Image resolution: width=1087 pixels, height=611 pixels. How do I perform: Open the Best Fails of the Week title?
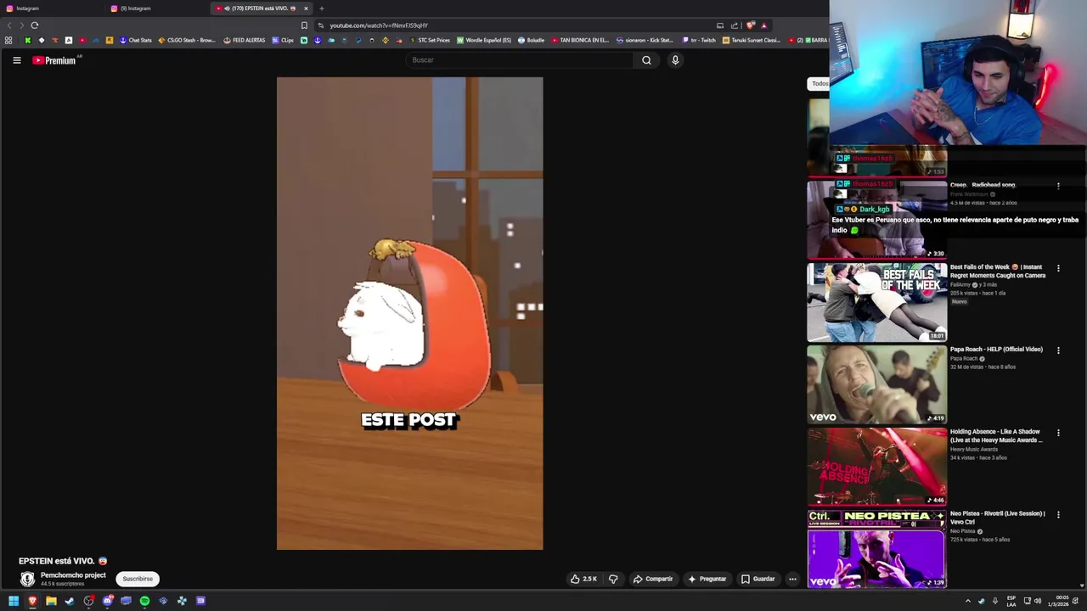pyautogui.click(x=998, y=271)
